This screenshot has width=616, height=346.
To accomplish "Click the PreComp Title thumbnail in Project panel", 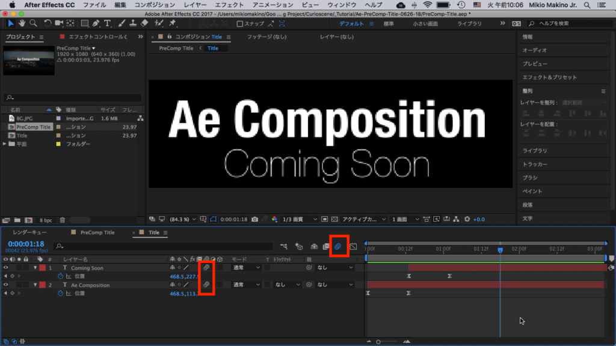I will pos(29,61).
